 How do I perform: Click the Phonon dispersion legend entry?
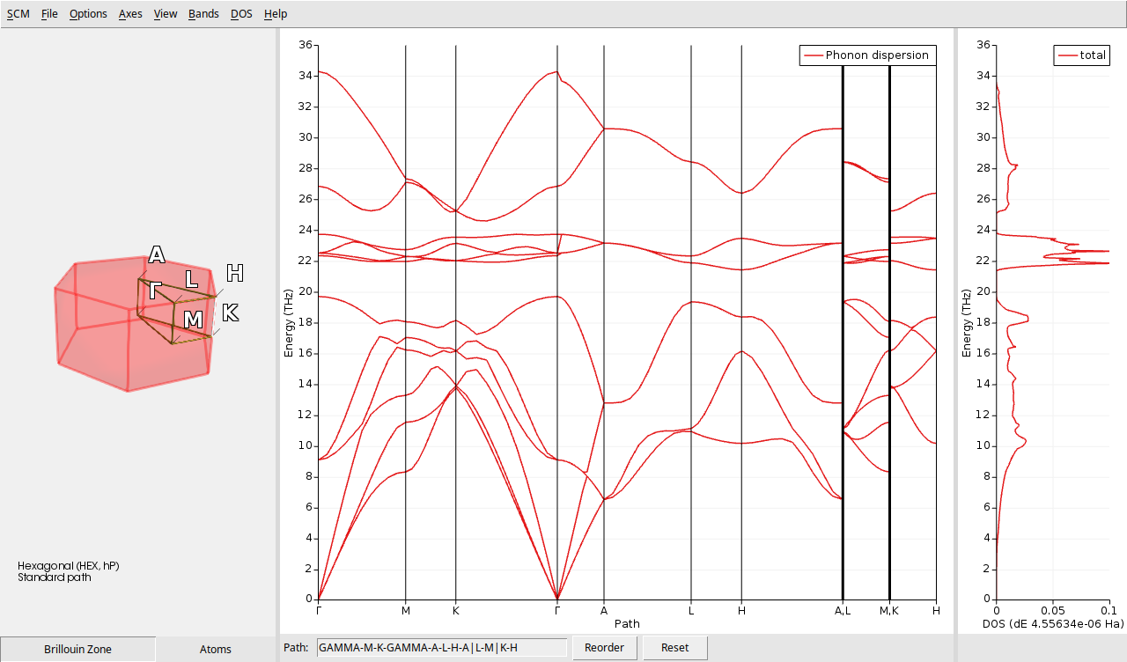pyautogui.click(x=867, y=55)
